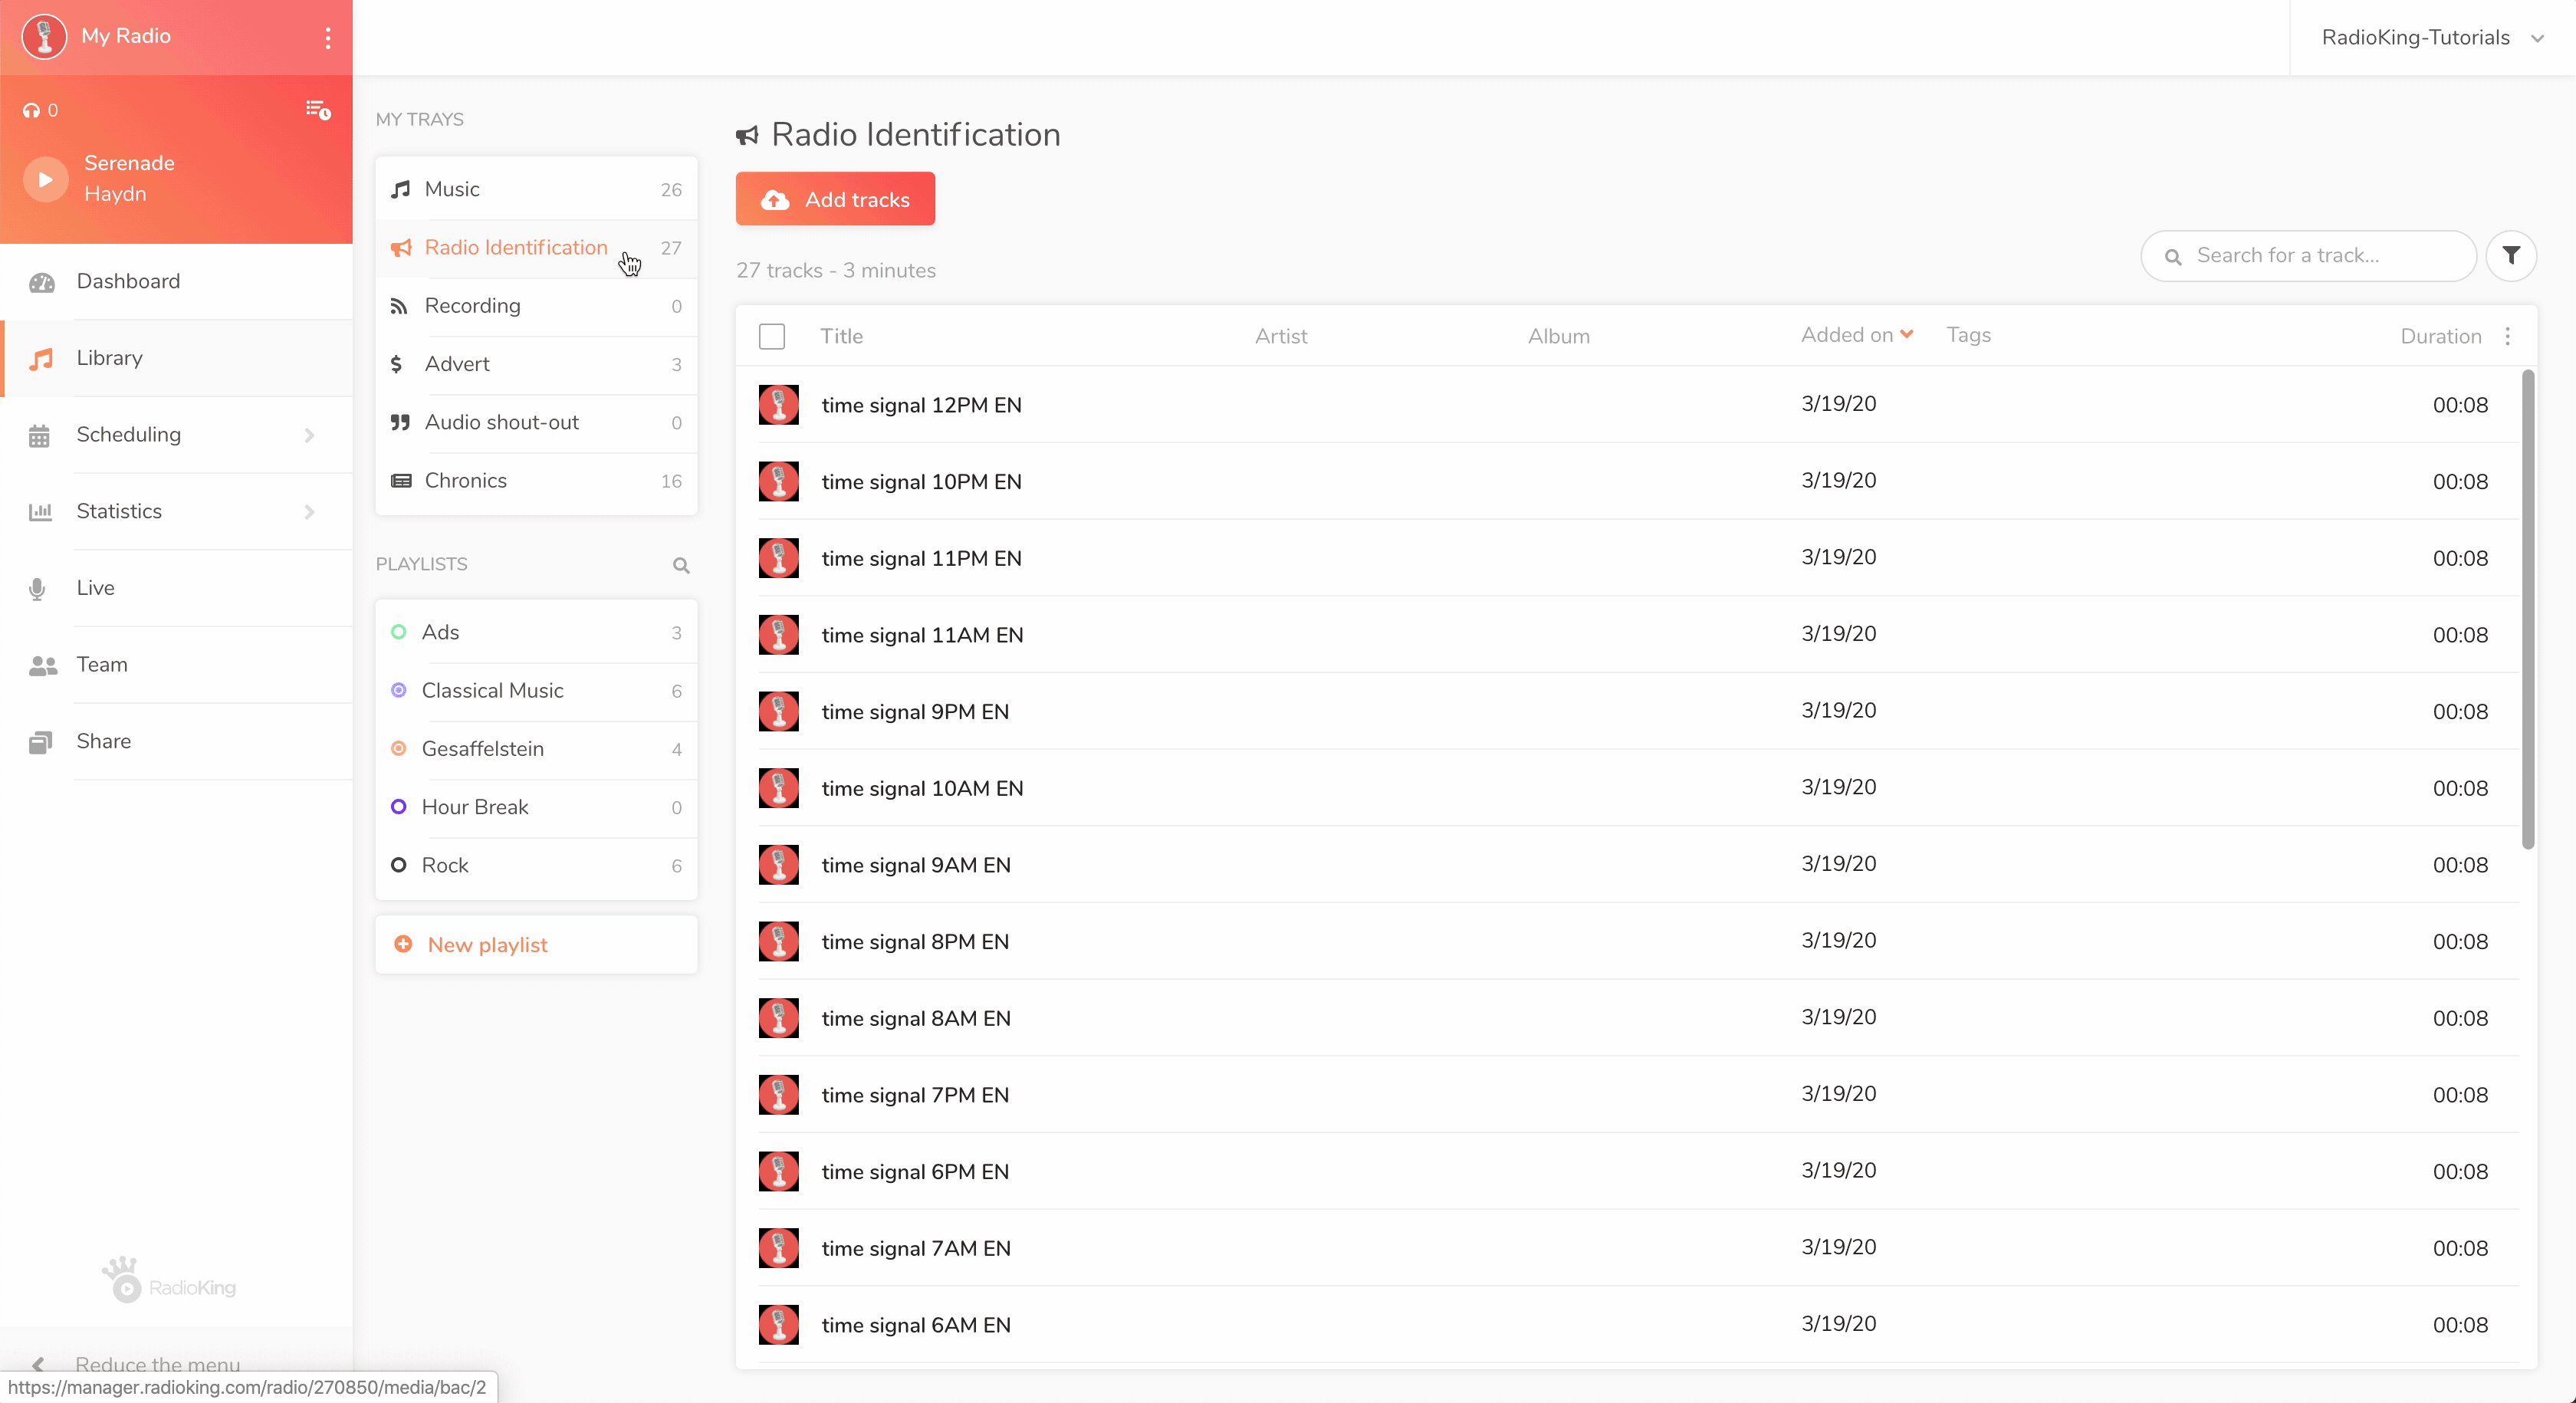This screenshot has width=2576, height=1403.
Task: Sort by the Album column header
Action: click(x=1558, y=336)
